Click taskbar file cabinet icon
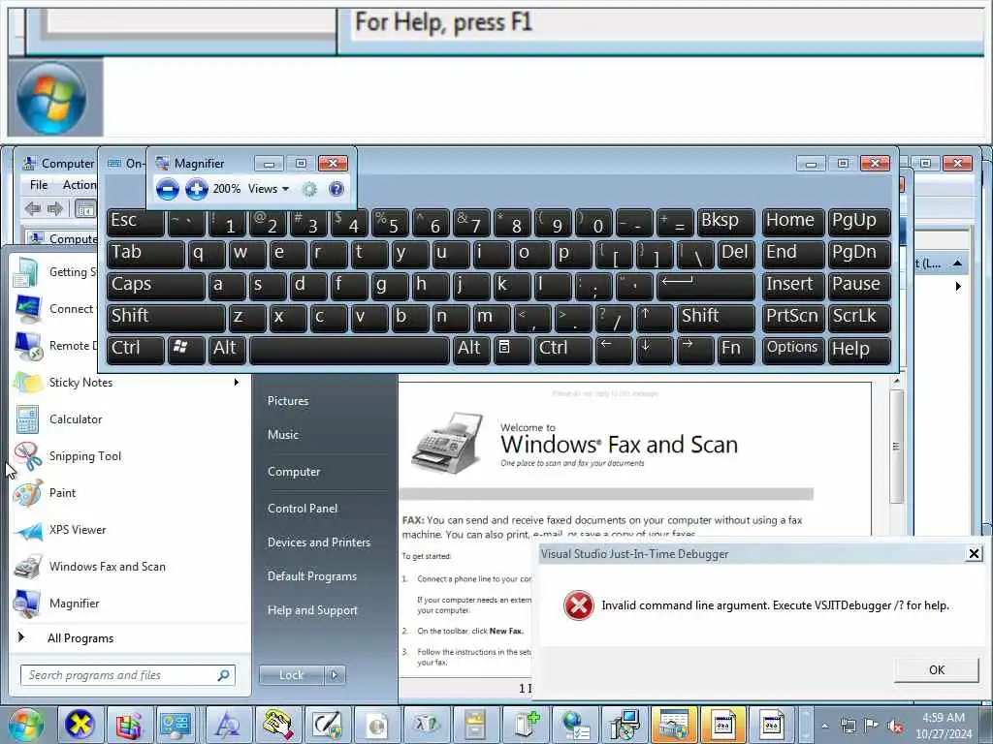 474,725
